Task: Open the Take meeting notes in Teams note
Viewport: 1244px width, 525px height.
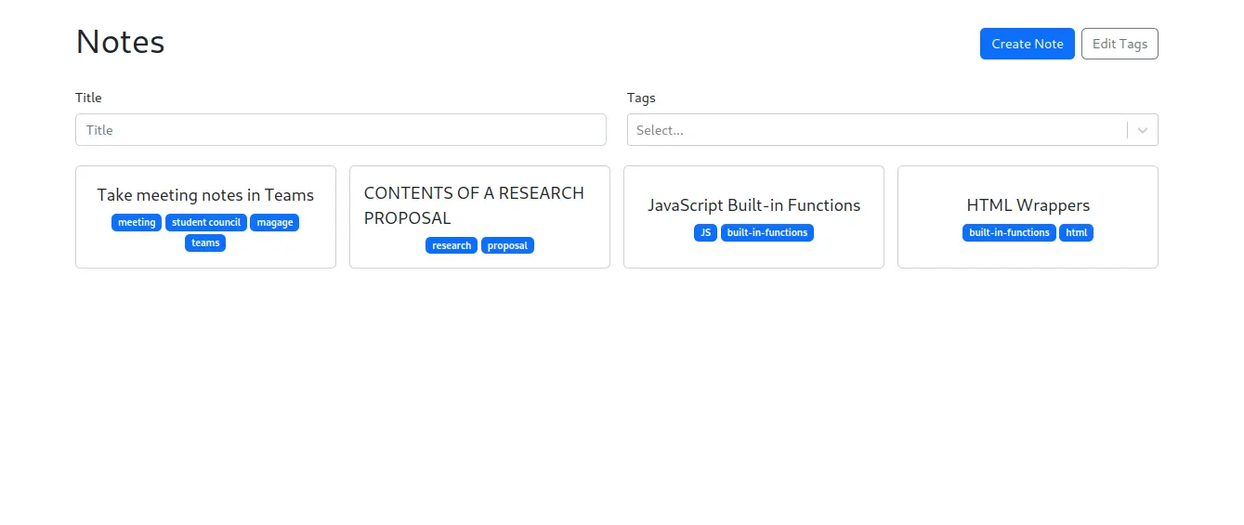Action: (x=205, y=217)
